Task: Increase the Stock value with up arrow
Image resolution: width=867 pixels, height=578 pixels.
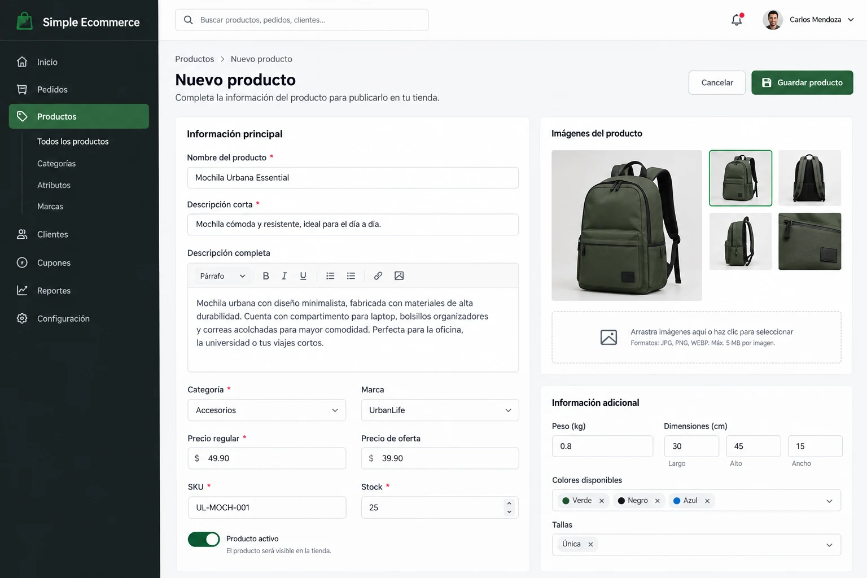Action: (509, 503)
